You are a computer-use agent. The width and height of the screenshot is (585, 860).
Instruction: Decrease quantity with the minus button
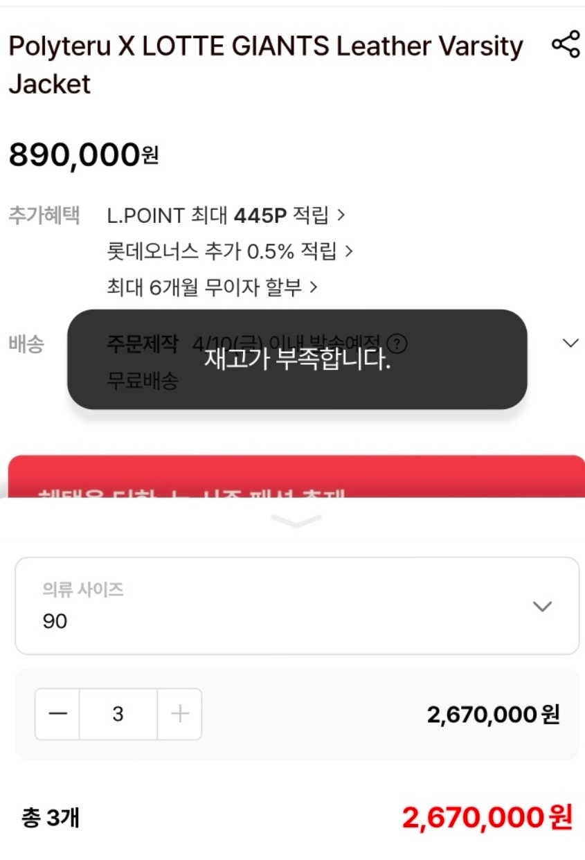coord(57,714)
